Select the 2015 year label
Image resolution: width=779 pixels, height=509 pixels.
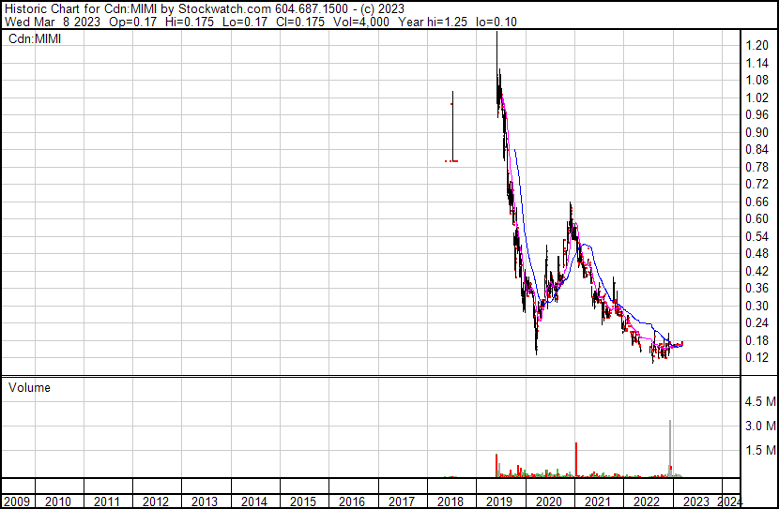[x=303, y=502]
